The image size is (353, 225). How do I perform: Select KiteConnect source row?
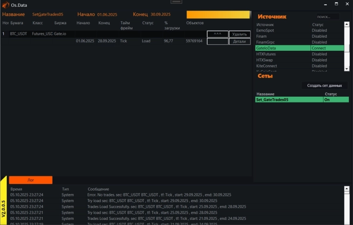coord(299,66)
